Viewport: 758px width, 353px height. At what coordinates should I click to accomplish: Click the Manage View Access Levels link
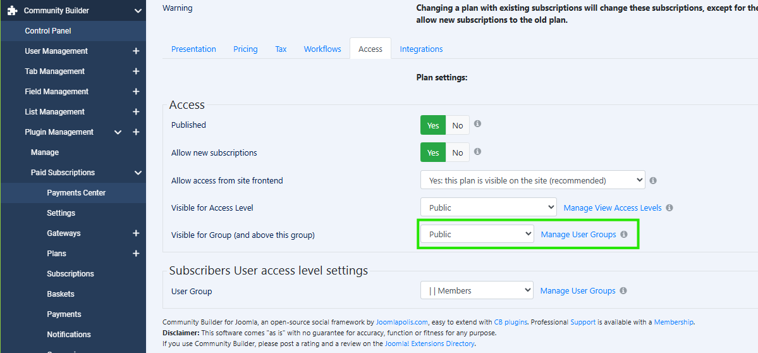(x=613, y=207)
